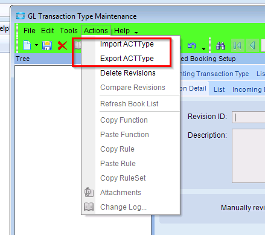Screen dimensions: 265x235
Task: Choose Export ACTType menu entry
Action: 127,59
